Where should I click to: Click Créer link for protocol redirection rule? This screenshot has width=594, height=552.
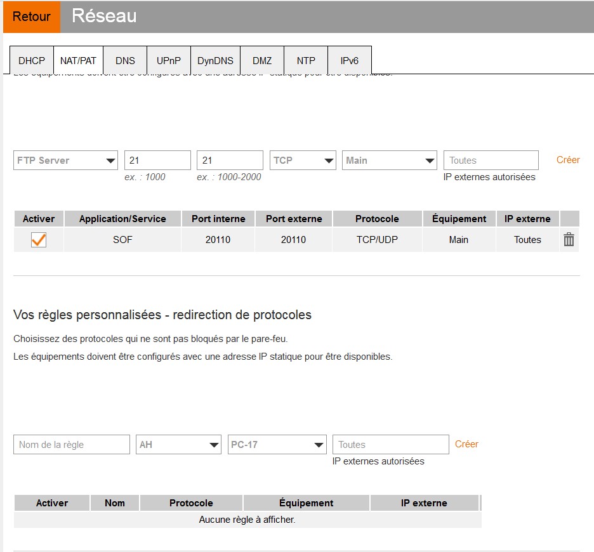click(466, 444)
